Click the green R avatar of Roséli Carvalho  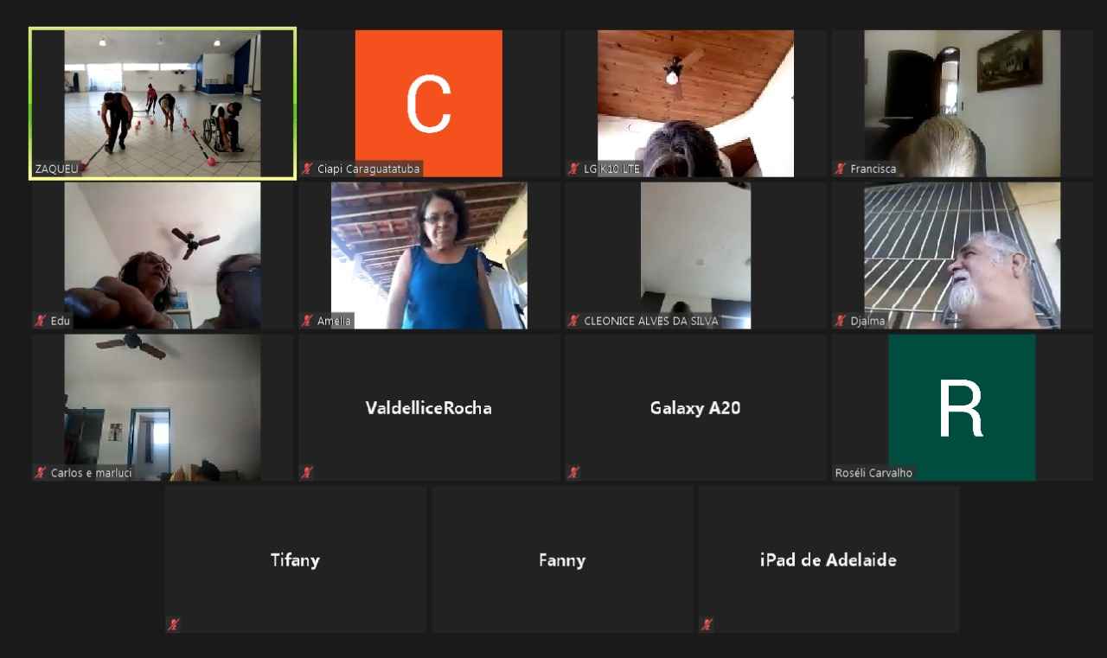coord(962,407)
